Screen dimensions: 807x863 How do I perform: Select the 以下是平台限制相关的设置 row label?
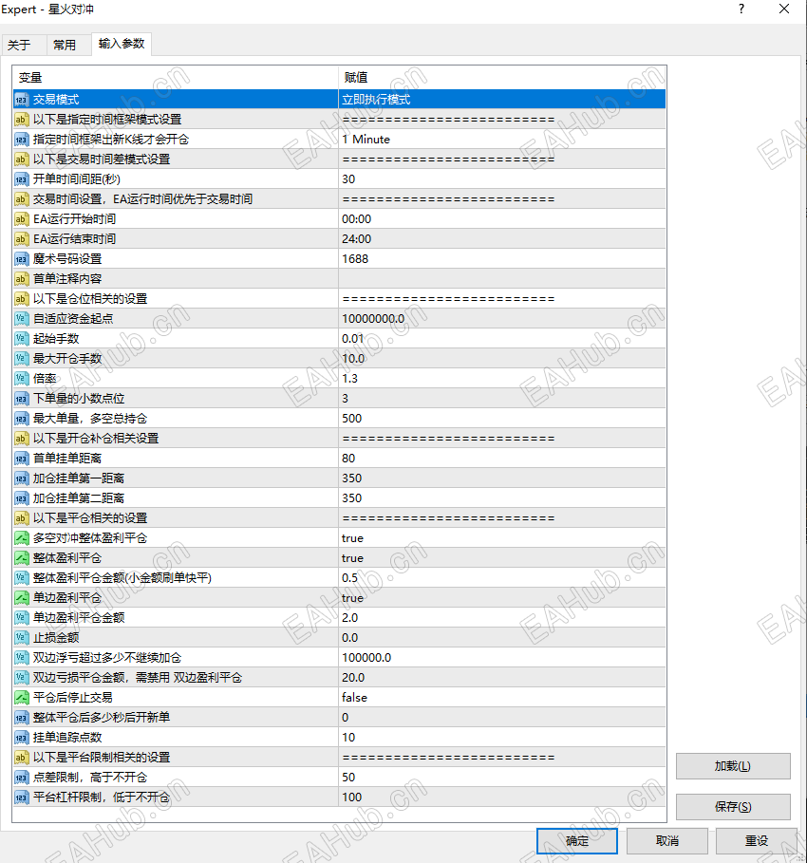pos(102,758)
